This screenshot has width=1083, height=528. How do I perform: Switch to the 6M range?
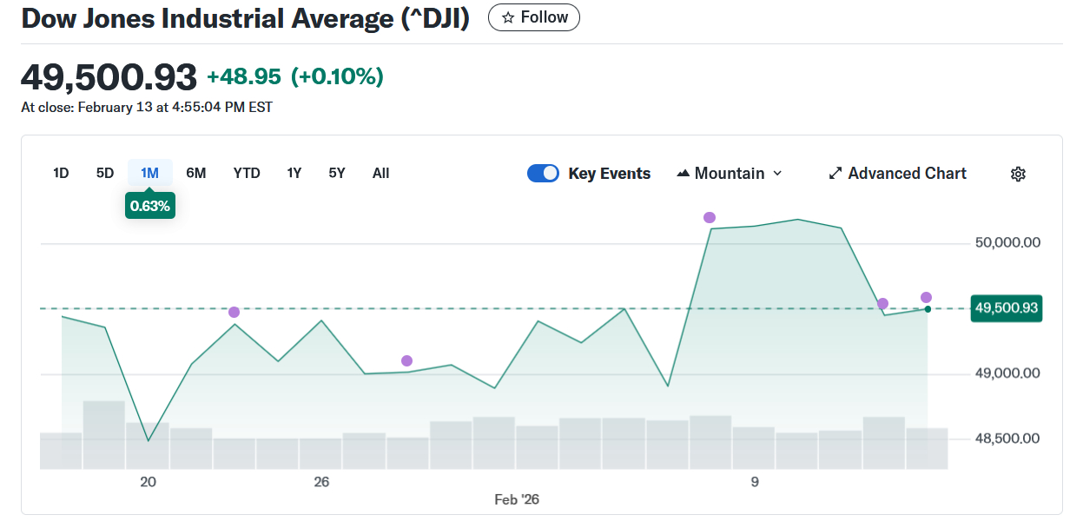click(x=196, y=173)
